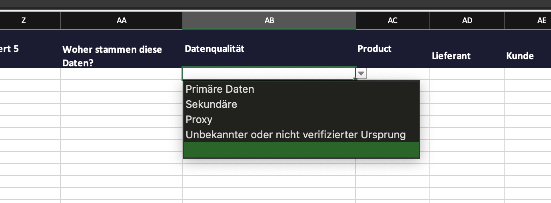Screen dimensions: 551x203
Task: Click the Product header cell
Action: point(393,49)
